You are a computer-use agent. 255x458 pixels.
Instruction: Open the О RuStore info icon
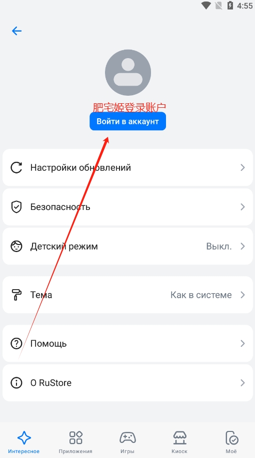16,383
